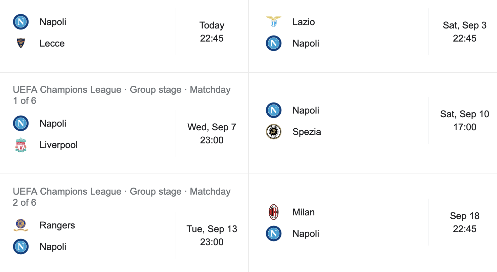
Task: Select the Liverpool team name text
Action: click(58, 145)
